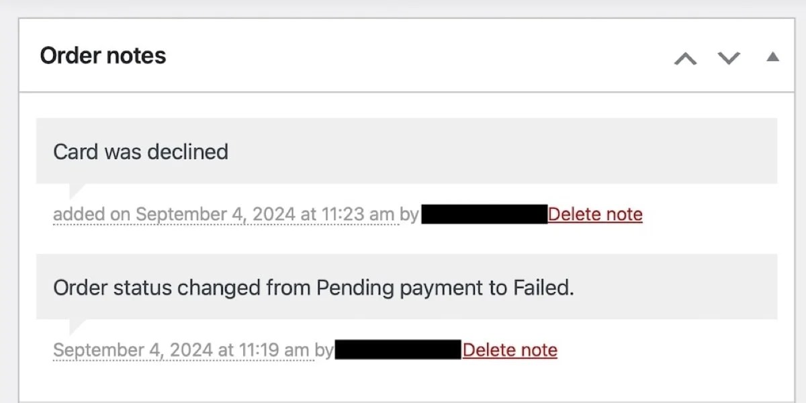
Task: Collapse the Order notes panel with triangle toggle
Action: (x=772, y=57)
